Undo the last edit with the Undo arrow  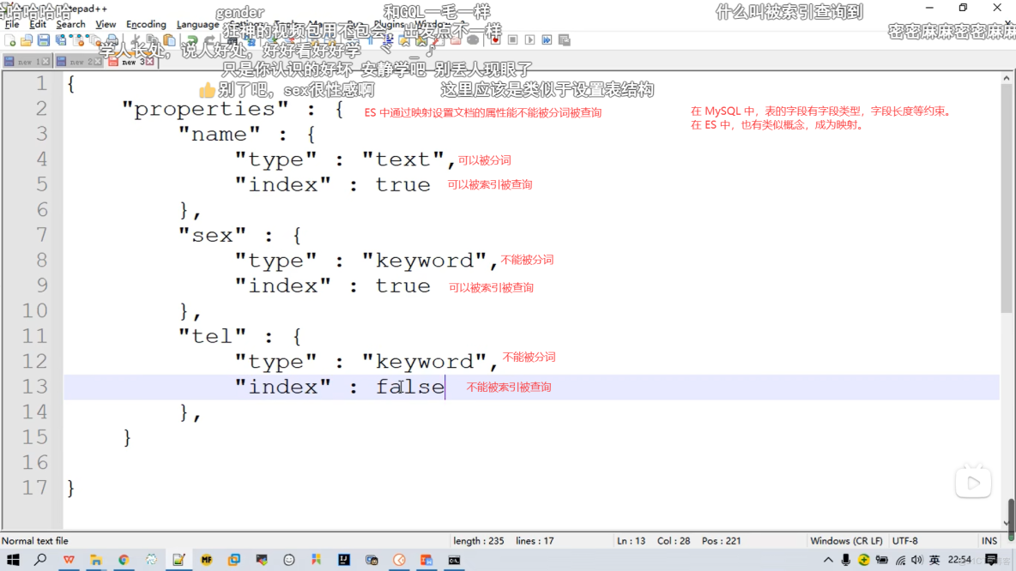pyautogui.click(x=192, y=39)
